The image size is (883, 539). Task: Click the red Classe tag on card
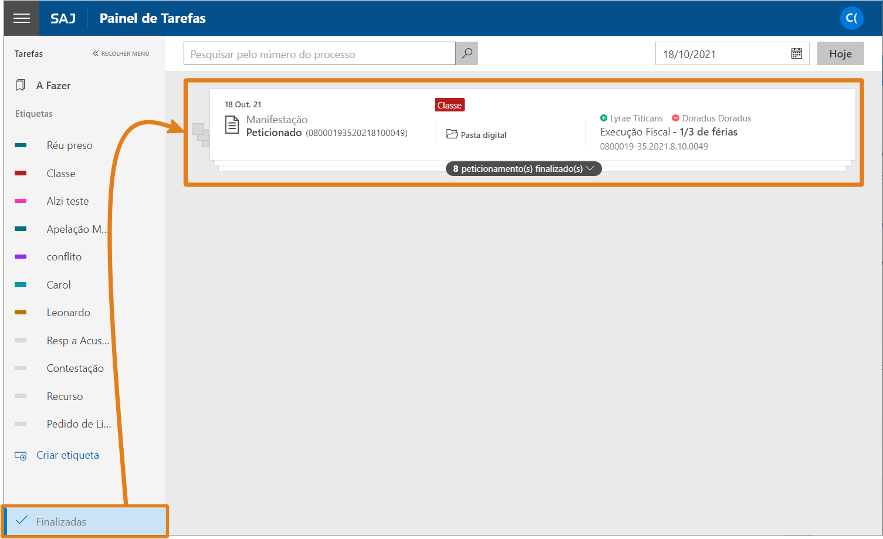(x=449, y=105)
